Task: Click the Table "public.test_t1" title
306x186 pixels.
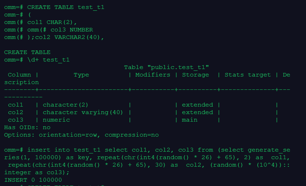Action: point(166,68)
